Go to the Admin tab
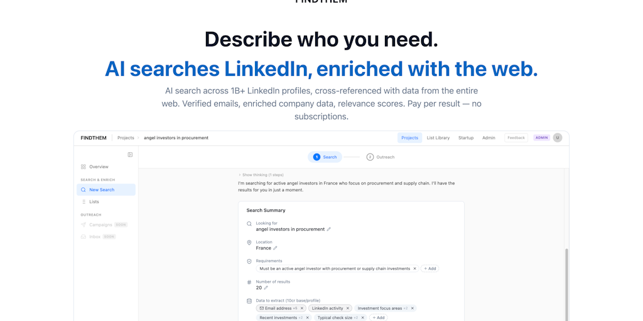The image size is (643, 321). click(489, 138)
